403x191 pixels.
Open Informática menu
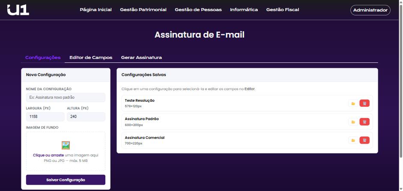coord(244,10)
